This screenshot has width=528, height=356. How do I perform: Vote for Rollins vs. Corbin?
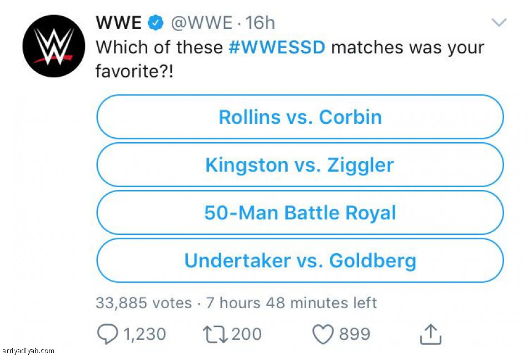300,117
